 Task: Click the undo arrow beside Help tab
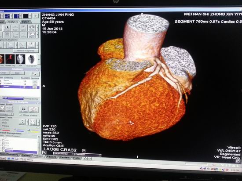click(85, 158)
